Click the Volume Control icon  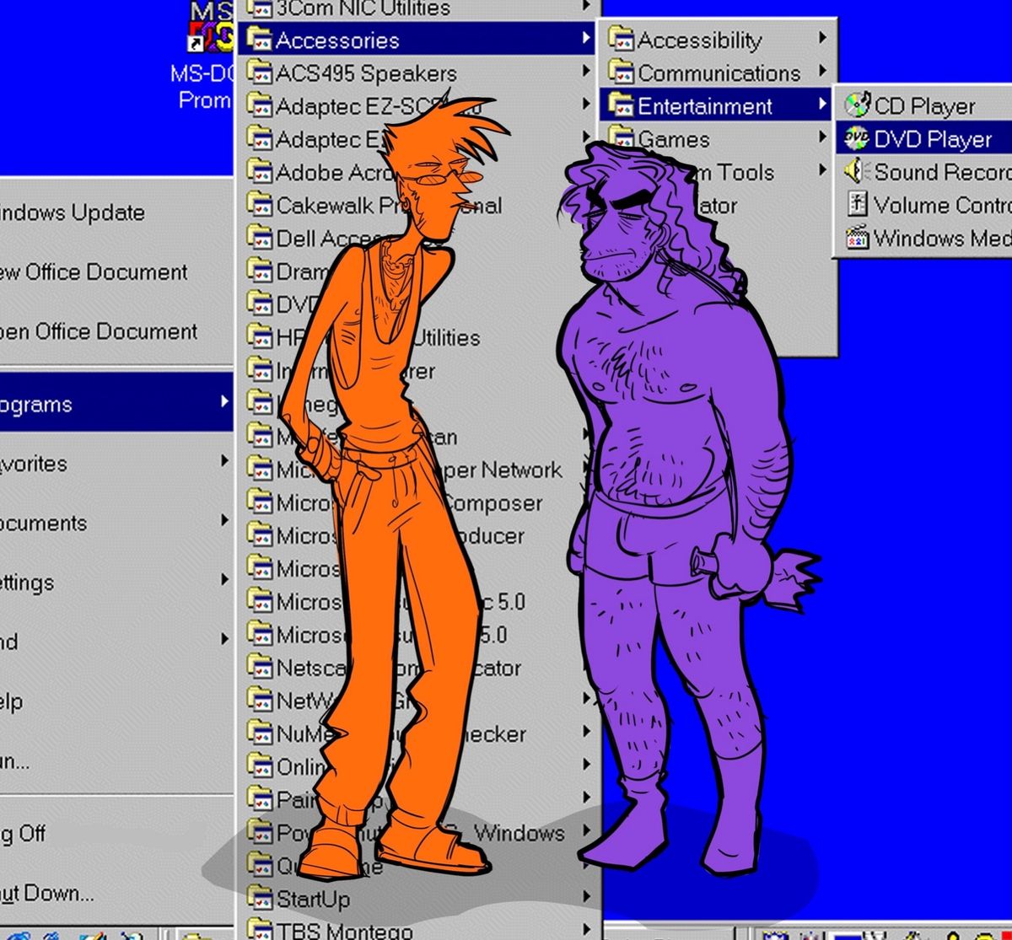coord(857,204)
